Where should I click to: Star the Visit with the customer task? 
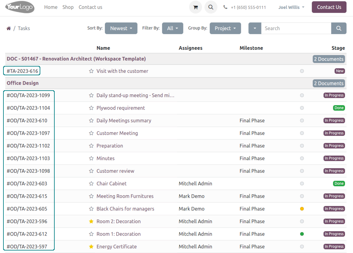click(91, 71)
